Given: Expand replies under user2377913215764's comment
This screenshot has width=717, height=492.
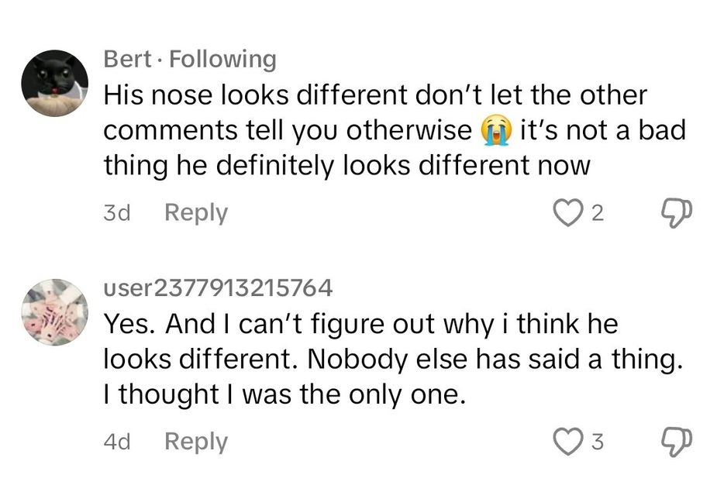Looking at the screenshot, I should click(195, 442).
